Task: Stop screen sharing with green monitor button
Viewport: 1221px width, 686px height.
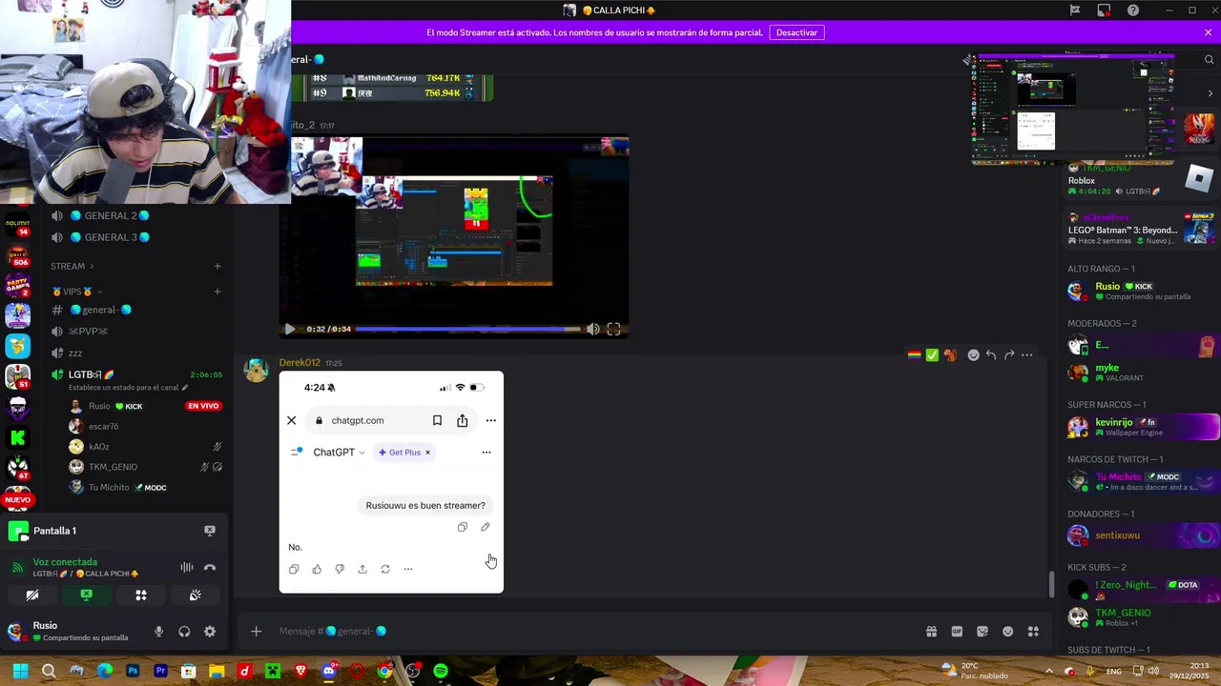Action: point(86,595)
